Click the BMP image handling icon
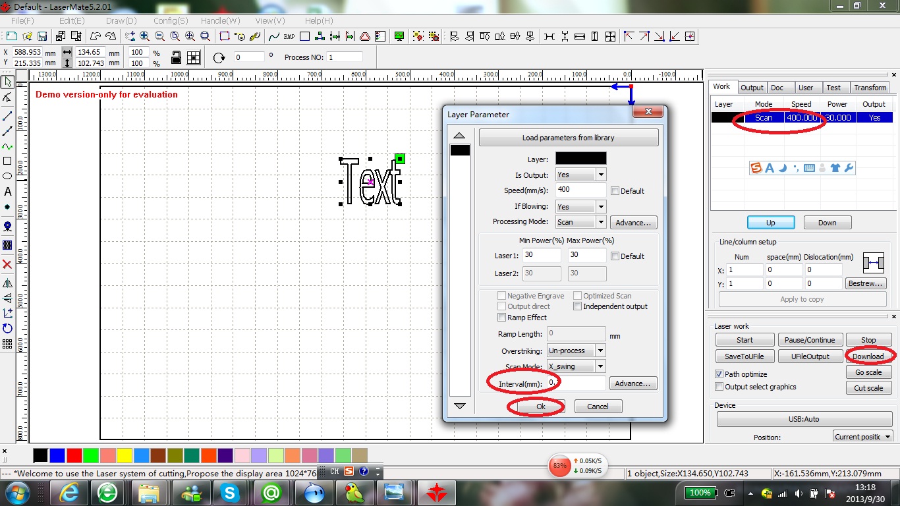 point(289,36)
